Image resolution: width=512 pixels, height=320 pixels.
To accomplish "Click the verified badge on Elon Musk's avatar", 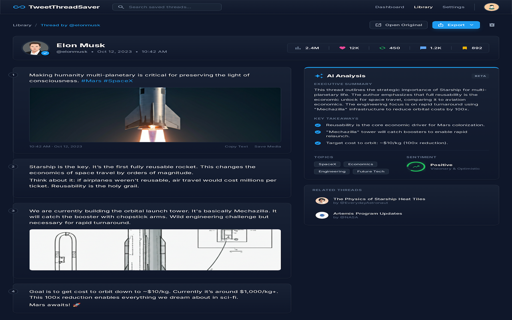I will (x=45, y=53).
